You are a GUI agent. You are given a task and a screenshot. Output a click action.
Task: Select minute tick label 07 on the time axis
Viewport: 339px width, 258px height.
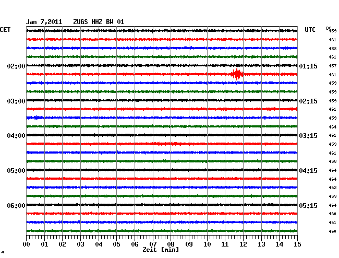click(x=153, y=244)
